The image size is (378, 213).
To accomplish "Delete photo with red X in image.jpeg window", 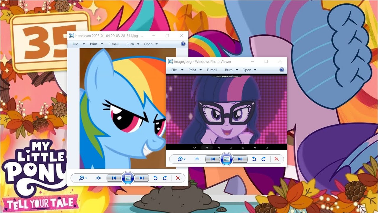I will [276, 159].
